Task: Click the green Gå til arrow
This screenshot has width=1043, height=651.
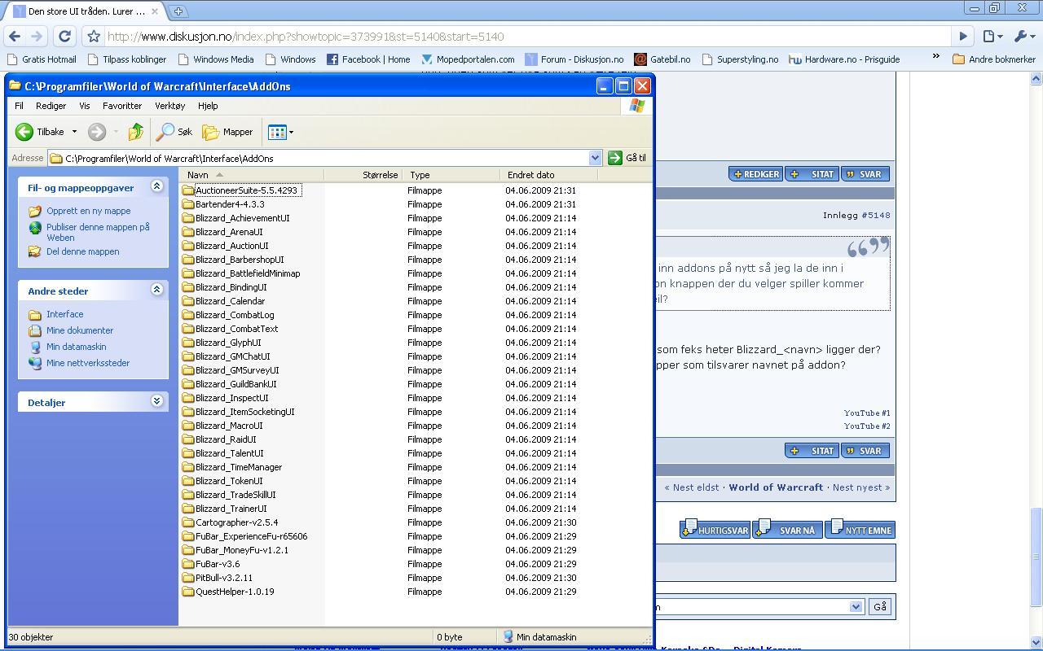Action: [615, 158]
